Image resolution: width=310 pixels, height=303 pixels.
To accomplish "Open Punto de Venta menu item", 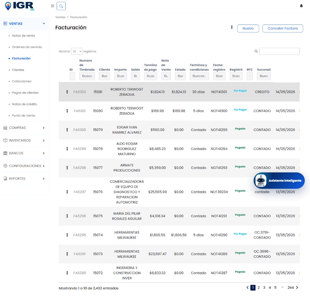I will pos(24,116).
